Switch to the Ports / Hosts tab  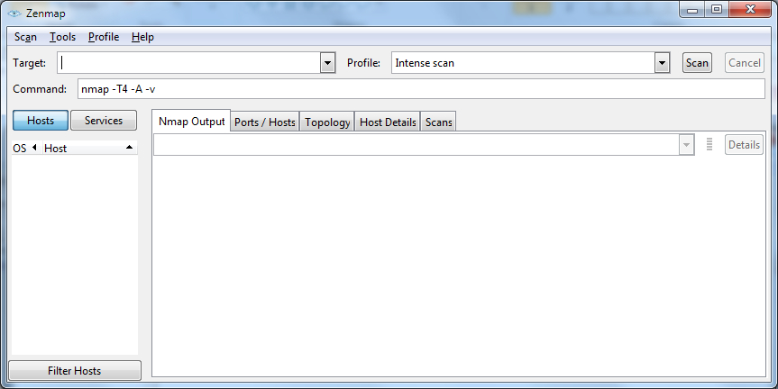click(265, 122)
